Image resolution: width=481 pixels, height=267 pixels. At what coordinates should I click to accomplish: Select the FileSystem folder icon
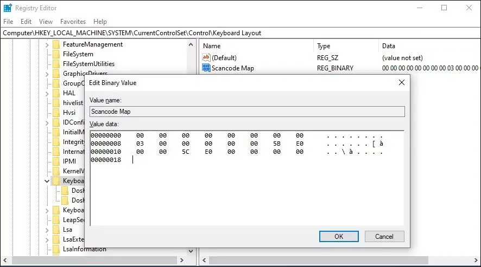point(56,54)
